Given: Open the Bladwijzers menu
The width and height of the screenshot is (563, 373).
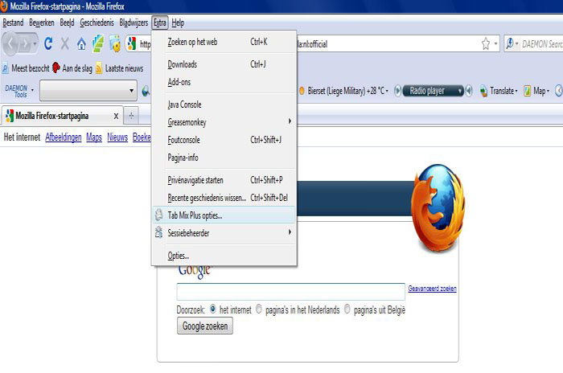Looking at the screenshot, I should 134,23.
